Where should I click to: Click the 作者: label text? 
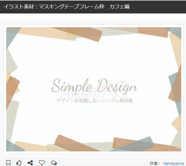[x=154, y=163]
